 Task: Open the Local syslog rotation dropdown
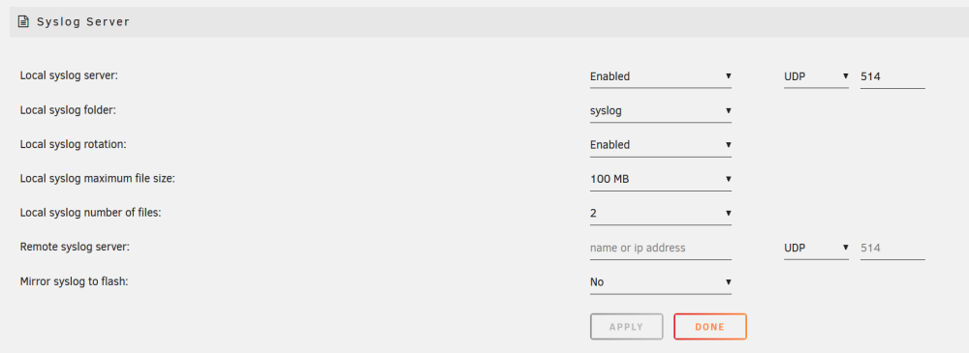(661, 145)
